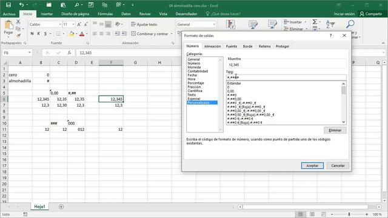Screen dimensions: 388x218
Task: Click the dialog's Eliminar button
Action: [x=335, y=130]
